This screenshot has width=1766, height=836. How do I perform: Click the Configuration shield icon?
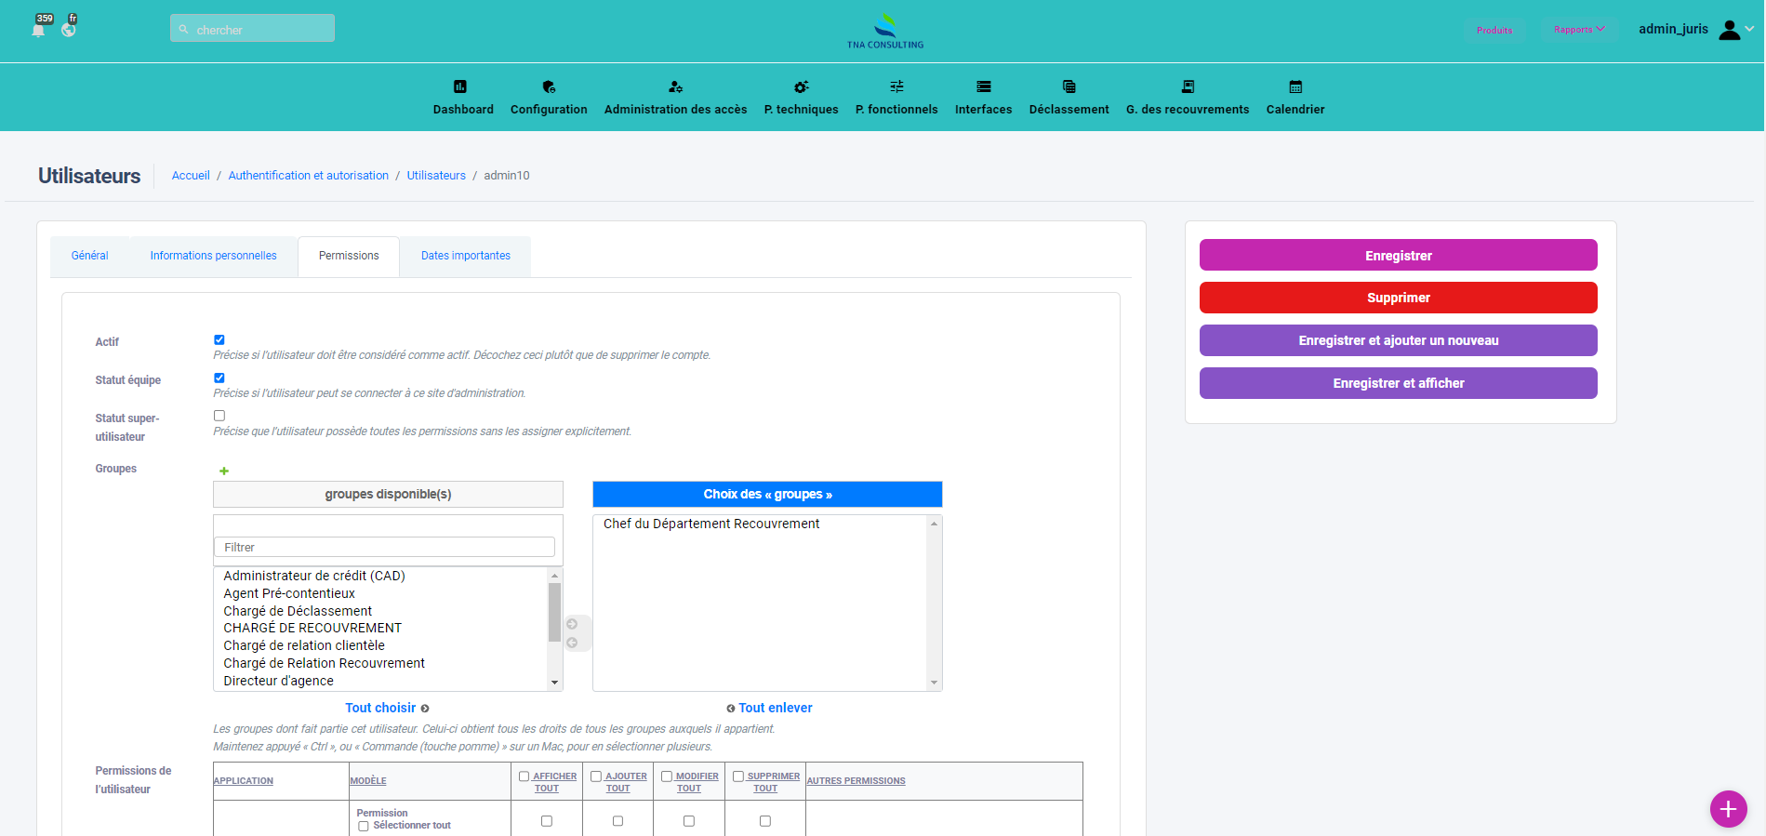(549, 86)
